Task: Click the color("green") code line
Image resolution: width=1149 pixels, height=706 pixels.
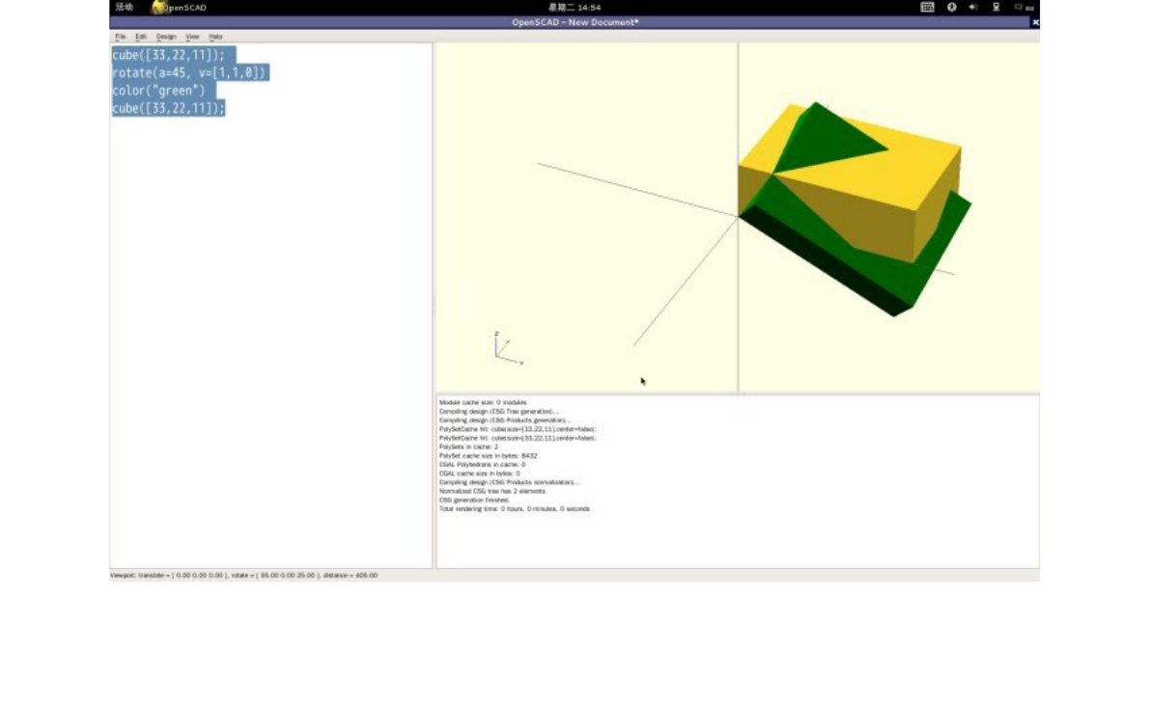Action: click(x=159, y=91)
